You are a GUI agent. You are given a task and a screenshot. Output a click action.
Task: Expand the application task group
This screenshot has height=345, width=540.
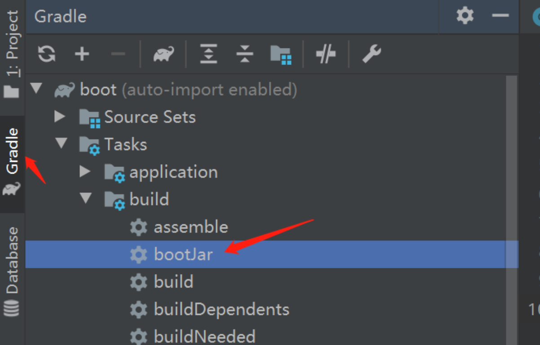(85, 171)
